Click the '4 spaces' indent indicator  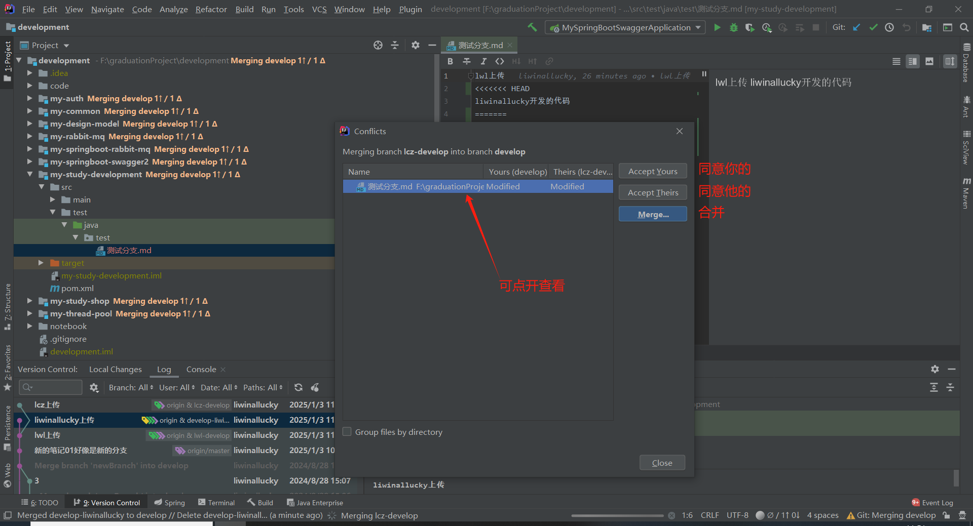pos(822,515)
